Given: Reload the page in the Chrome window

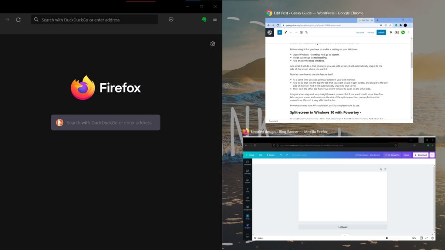Looking at the screenshot, I should (x=278, y=25).
